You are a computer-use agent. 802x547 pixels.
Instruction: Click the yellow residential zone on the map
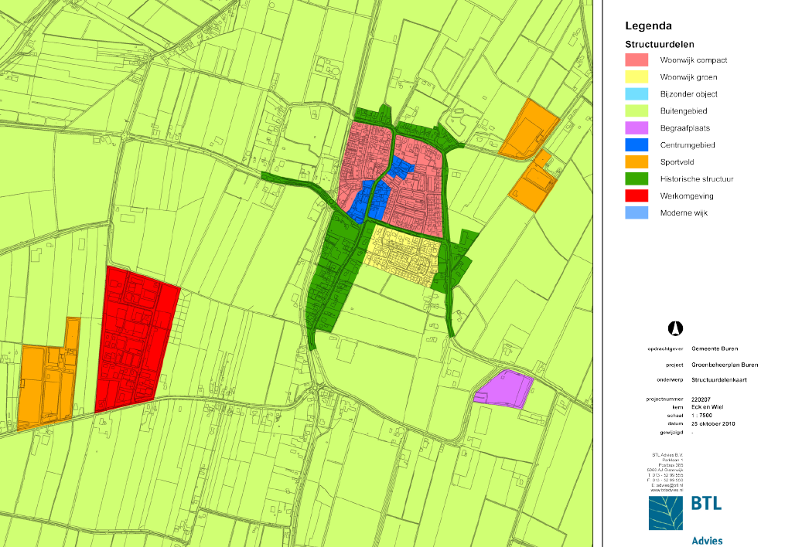[401, 255]
